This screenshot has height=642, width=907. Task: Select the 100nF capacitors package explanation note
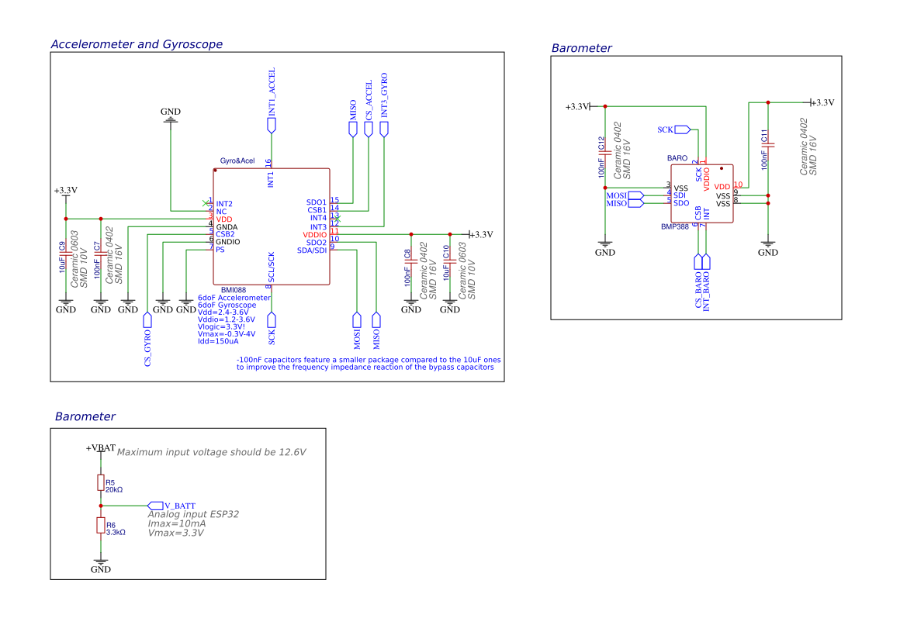click(369, 364)
